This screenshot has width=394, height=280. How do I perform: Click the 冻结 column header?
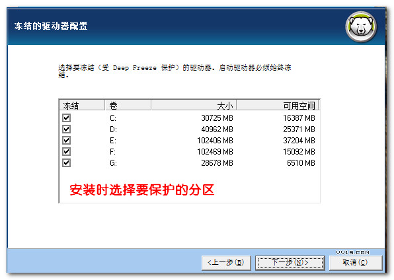click(x=82, y=105)
